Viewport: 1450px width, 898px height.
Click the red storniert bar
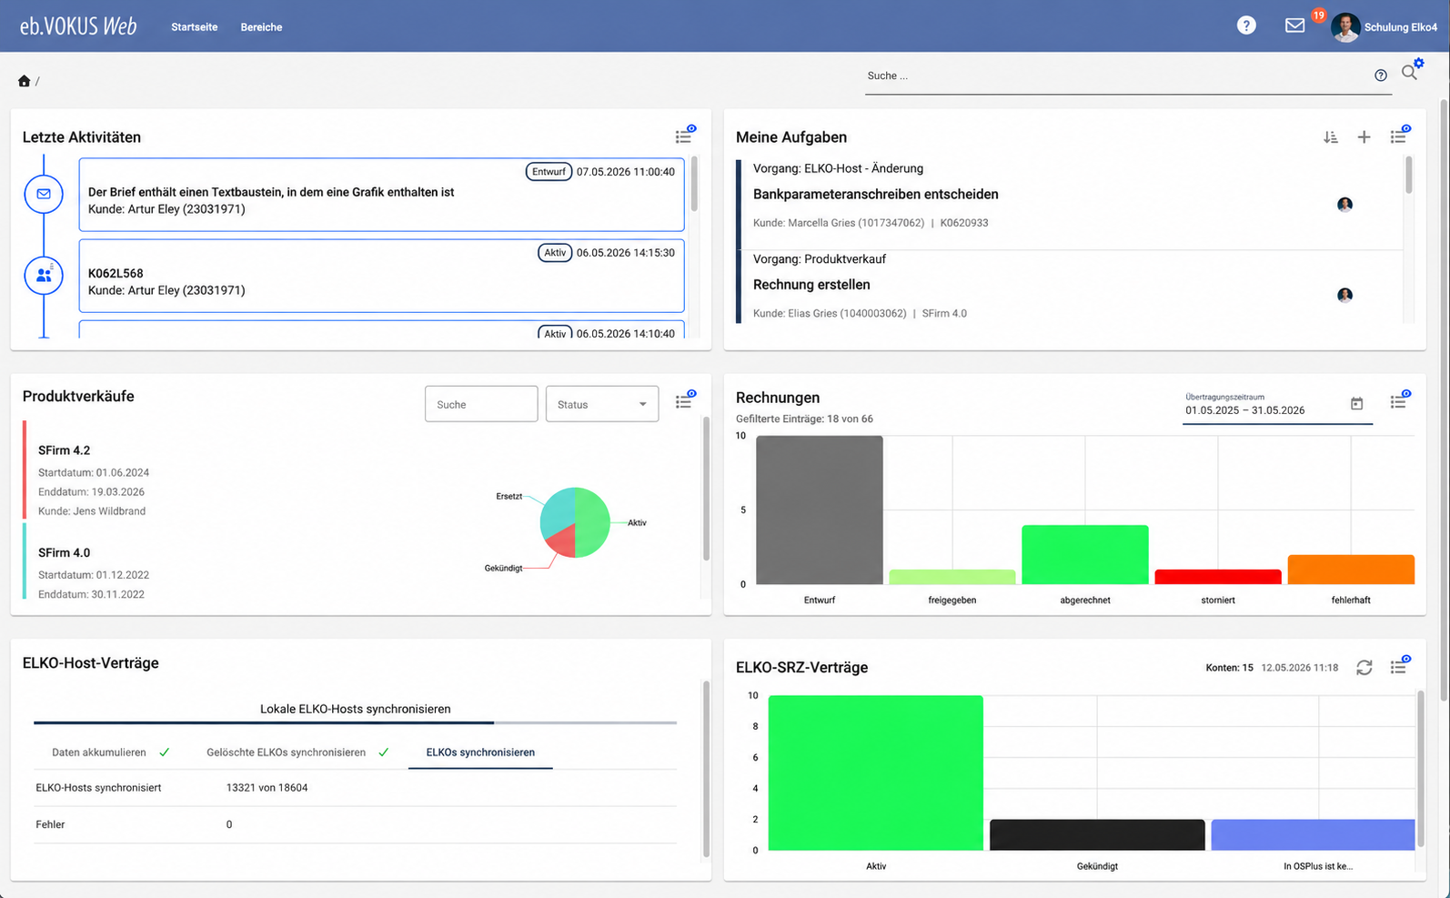(x=1217, y=577)
